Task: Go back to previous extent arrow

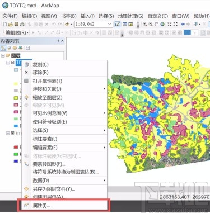Action: (x=183, y=24)
